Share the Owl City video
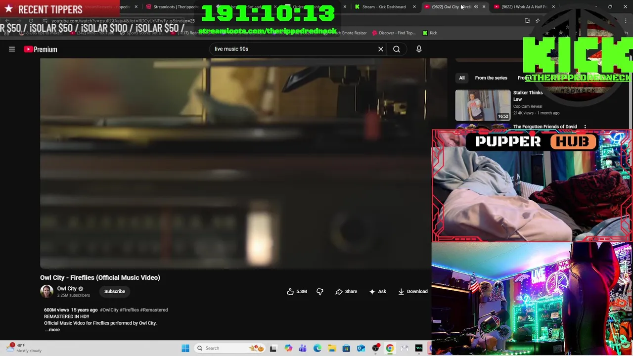 point(346,292)
